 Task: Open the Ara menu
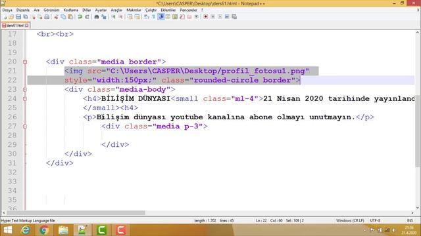37,10
